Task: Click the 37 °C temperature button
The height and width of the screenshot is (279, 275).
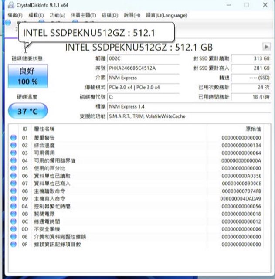Action: [28, 111]
